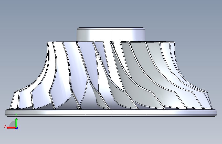Click the blue Z axis ball of the triad

point(17,128)
